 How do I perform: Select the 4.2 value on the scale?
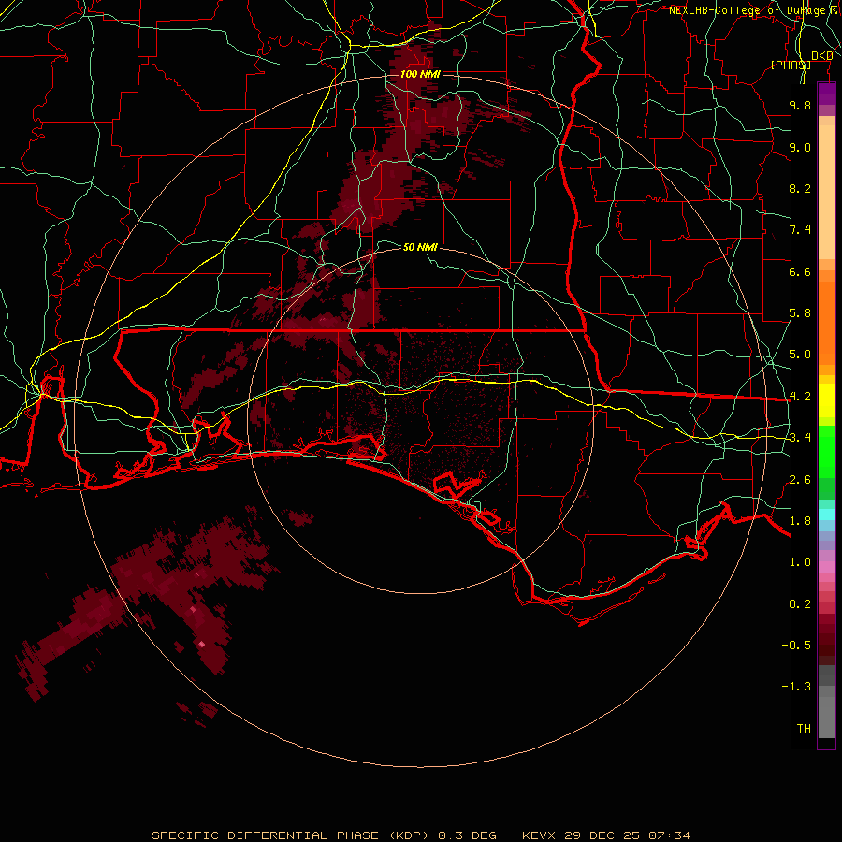(800, 397)
